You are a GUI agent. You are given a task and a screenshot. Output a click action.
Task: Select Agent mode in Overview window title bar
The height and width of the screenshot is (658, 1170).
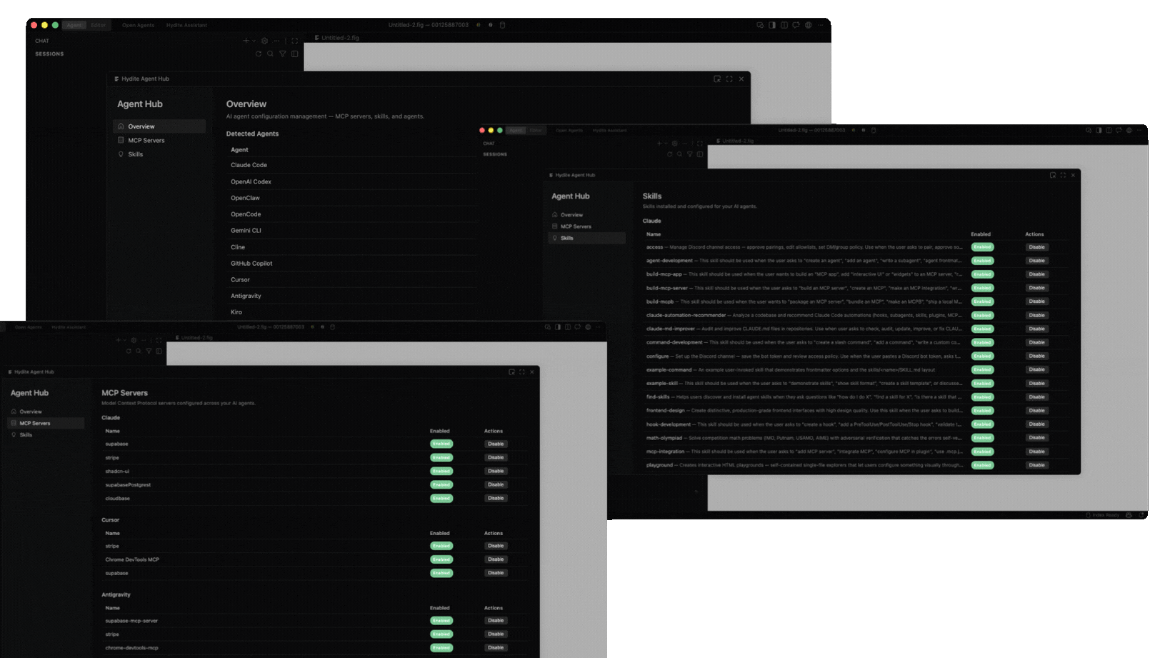click(x=74, y=25)
